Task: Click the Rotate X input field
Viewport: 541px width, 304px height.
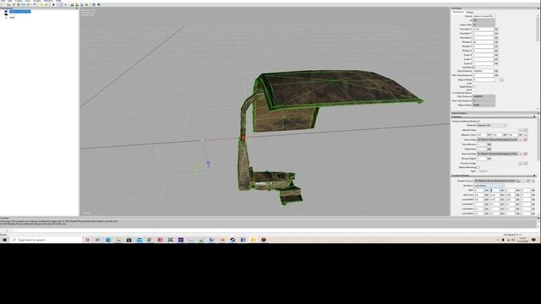Action: (483, 42)
